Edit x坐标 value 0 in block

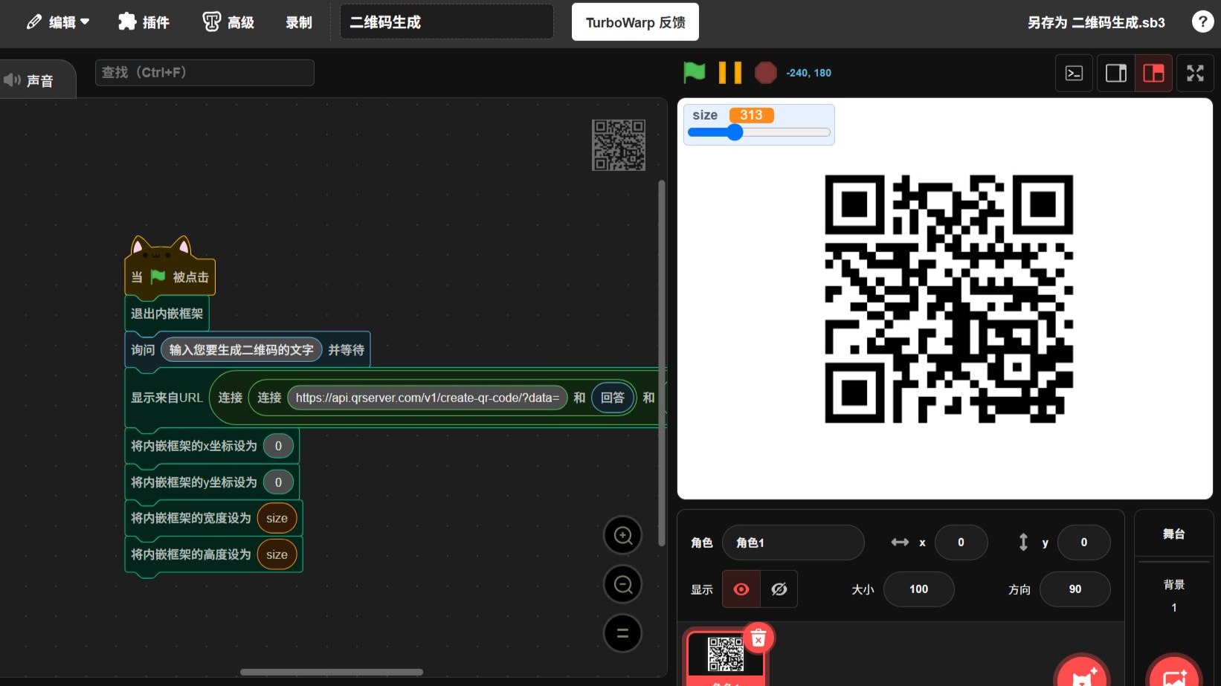(x=278, y=446)
